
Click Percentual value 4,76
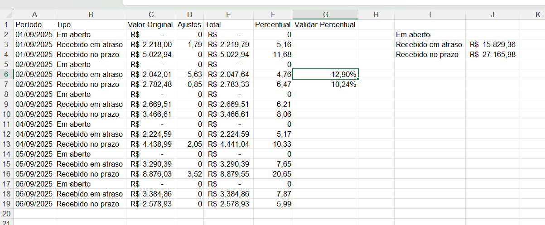(273, 74)
